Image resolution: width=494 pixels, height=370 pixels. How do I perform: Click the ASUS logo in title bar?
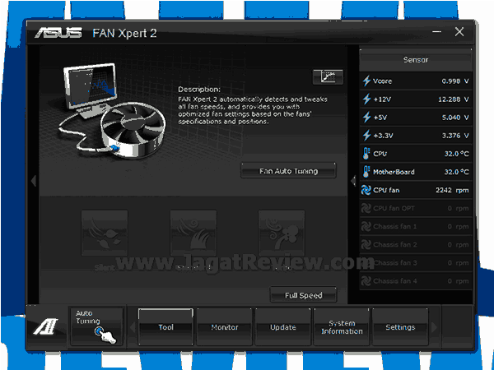click(58, 33)
